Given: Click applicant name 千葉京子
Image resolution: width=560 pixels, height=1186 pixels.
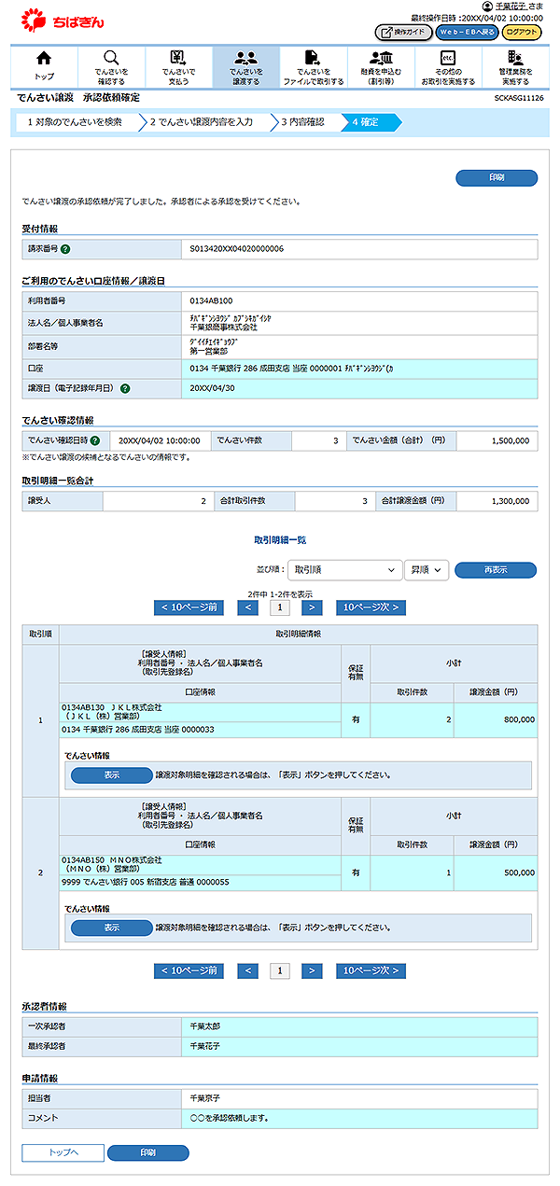Looking at the screenshot, I should click(x=205, y=1098).
